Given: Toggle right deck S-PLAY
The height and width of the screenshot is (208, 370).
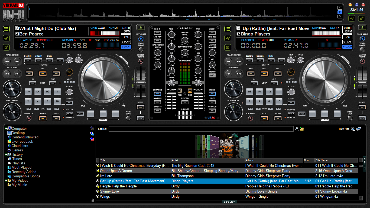Looking at the screenshot, I should (347, 42).
